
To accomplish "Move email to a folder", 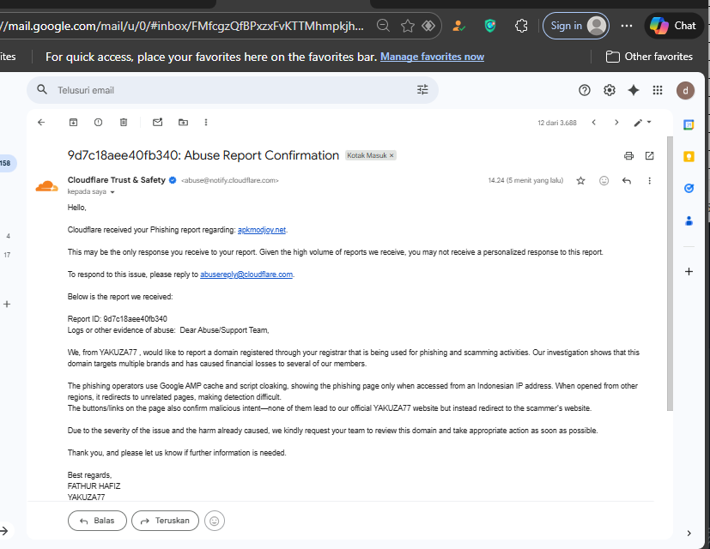I will (x=183, y=122).
